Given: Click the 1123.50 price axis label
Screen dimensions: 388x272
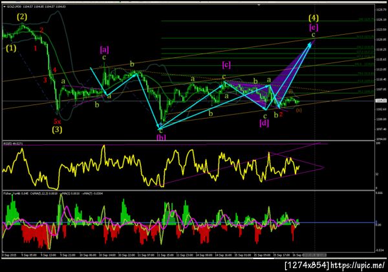Looking at the screenshot, I should (x=381, y=30).
